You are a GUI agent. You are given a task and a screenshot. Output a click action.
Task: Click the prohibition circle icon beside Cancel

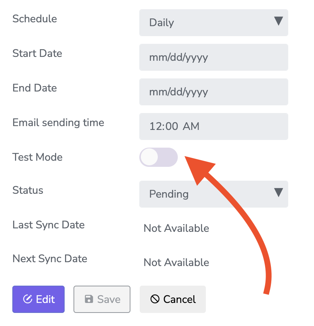pos(155,299)
